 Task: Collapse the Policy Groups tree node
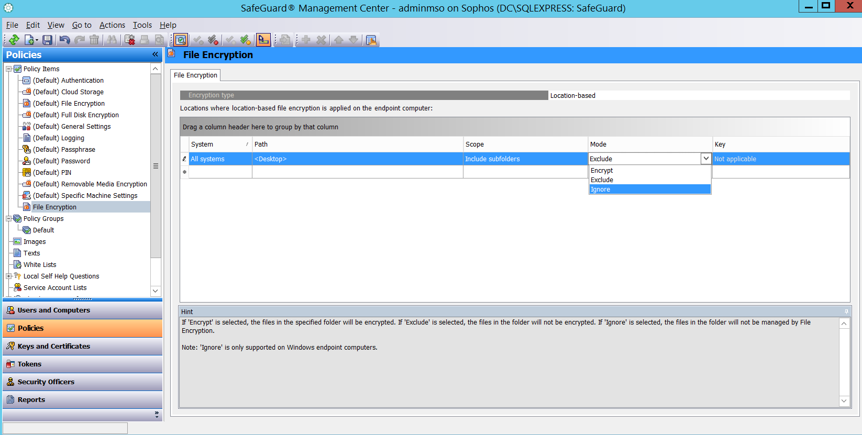click(8, 218)
